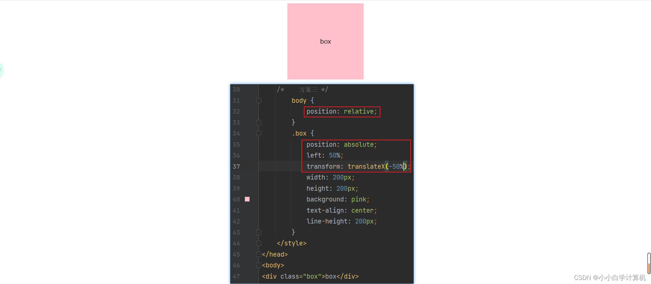651x284 pixels.
Task: Collapse the body tag fold marker
Action: click(x=259, y=265)
